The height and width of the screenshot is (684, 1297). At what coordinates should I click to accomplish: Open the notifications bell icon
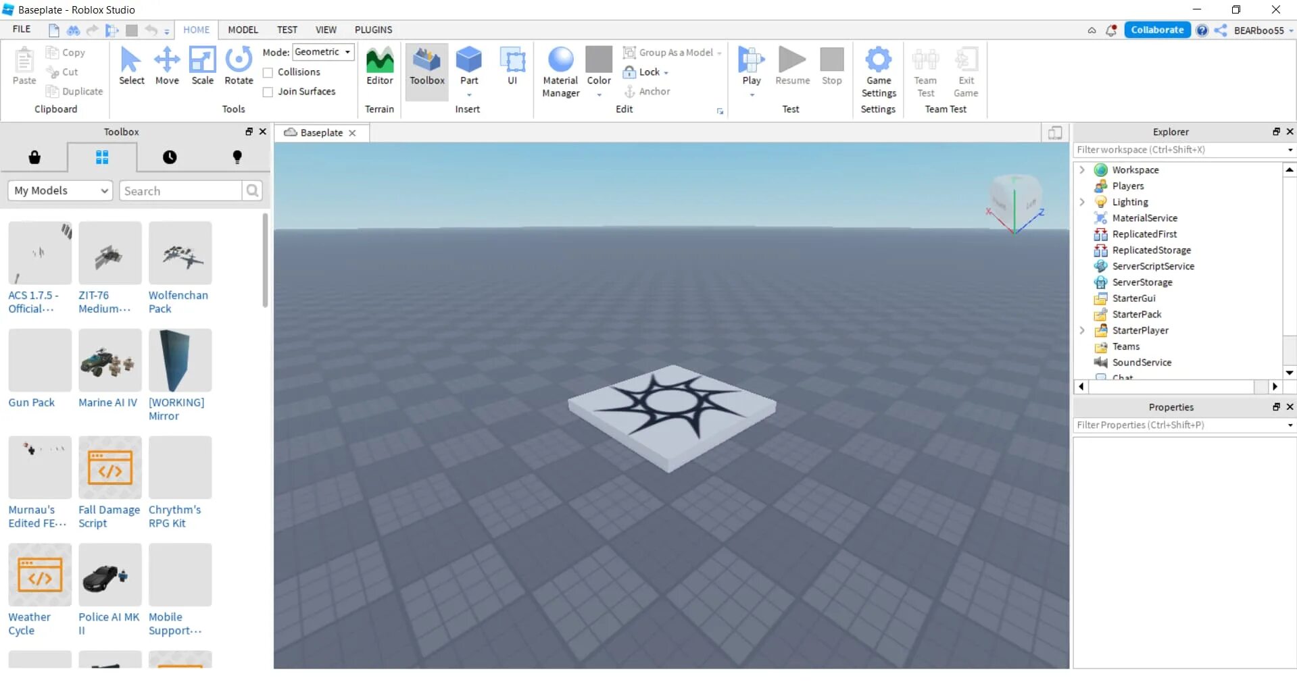tap(1110, 30)
